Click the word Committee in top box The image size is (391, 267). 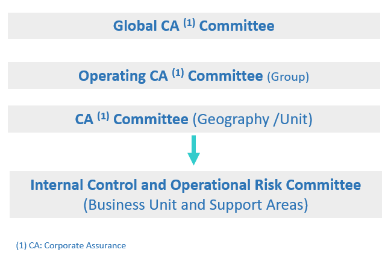click(x=237, y=26)
